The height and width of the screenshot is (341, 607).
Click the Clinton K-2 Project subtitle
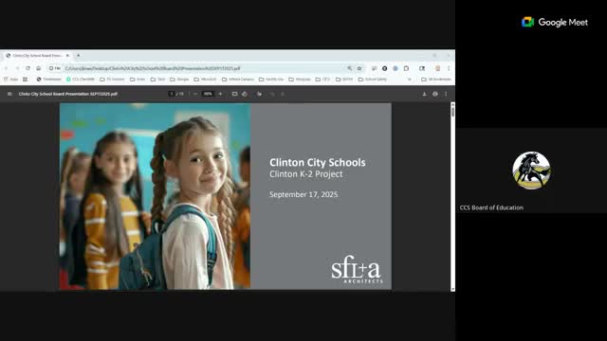click(x=305, y=174)
